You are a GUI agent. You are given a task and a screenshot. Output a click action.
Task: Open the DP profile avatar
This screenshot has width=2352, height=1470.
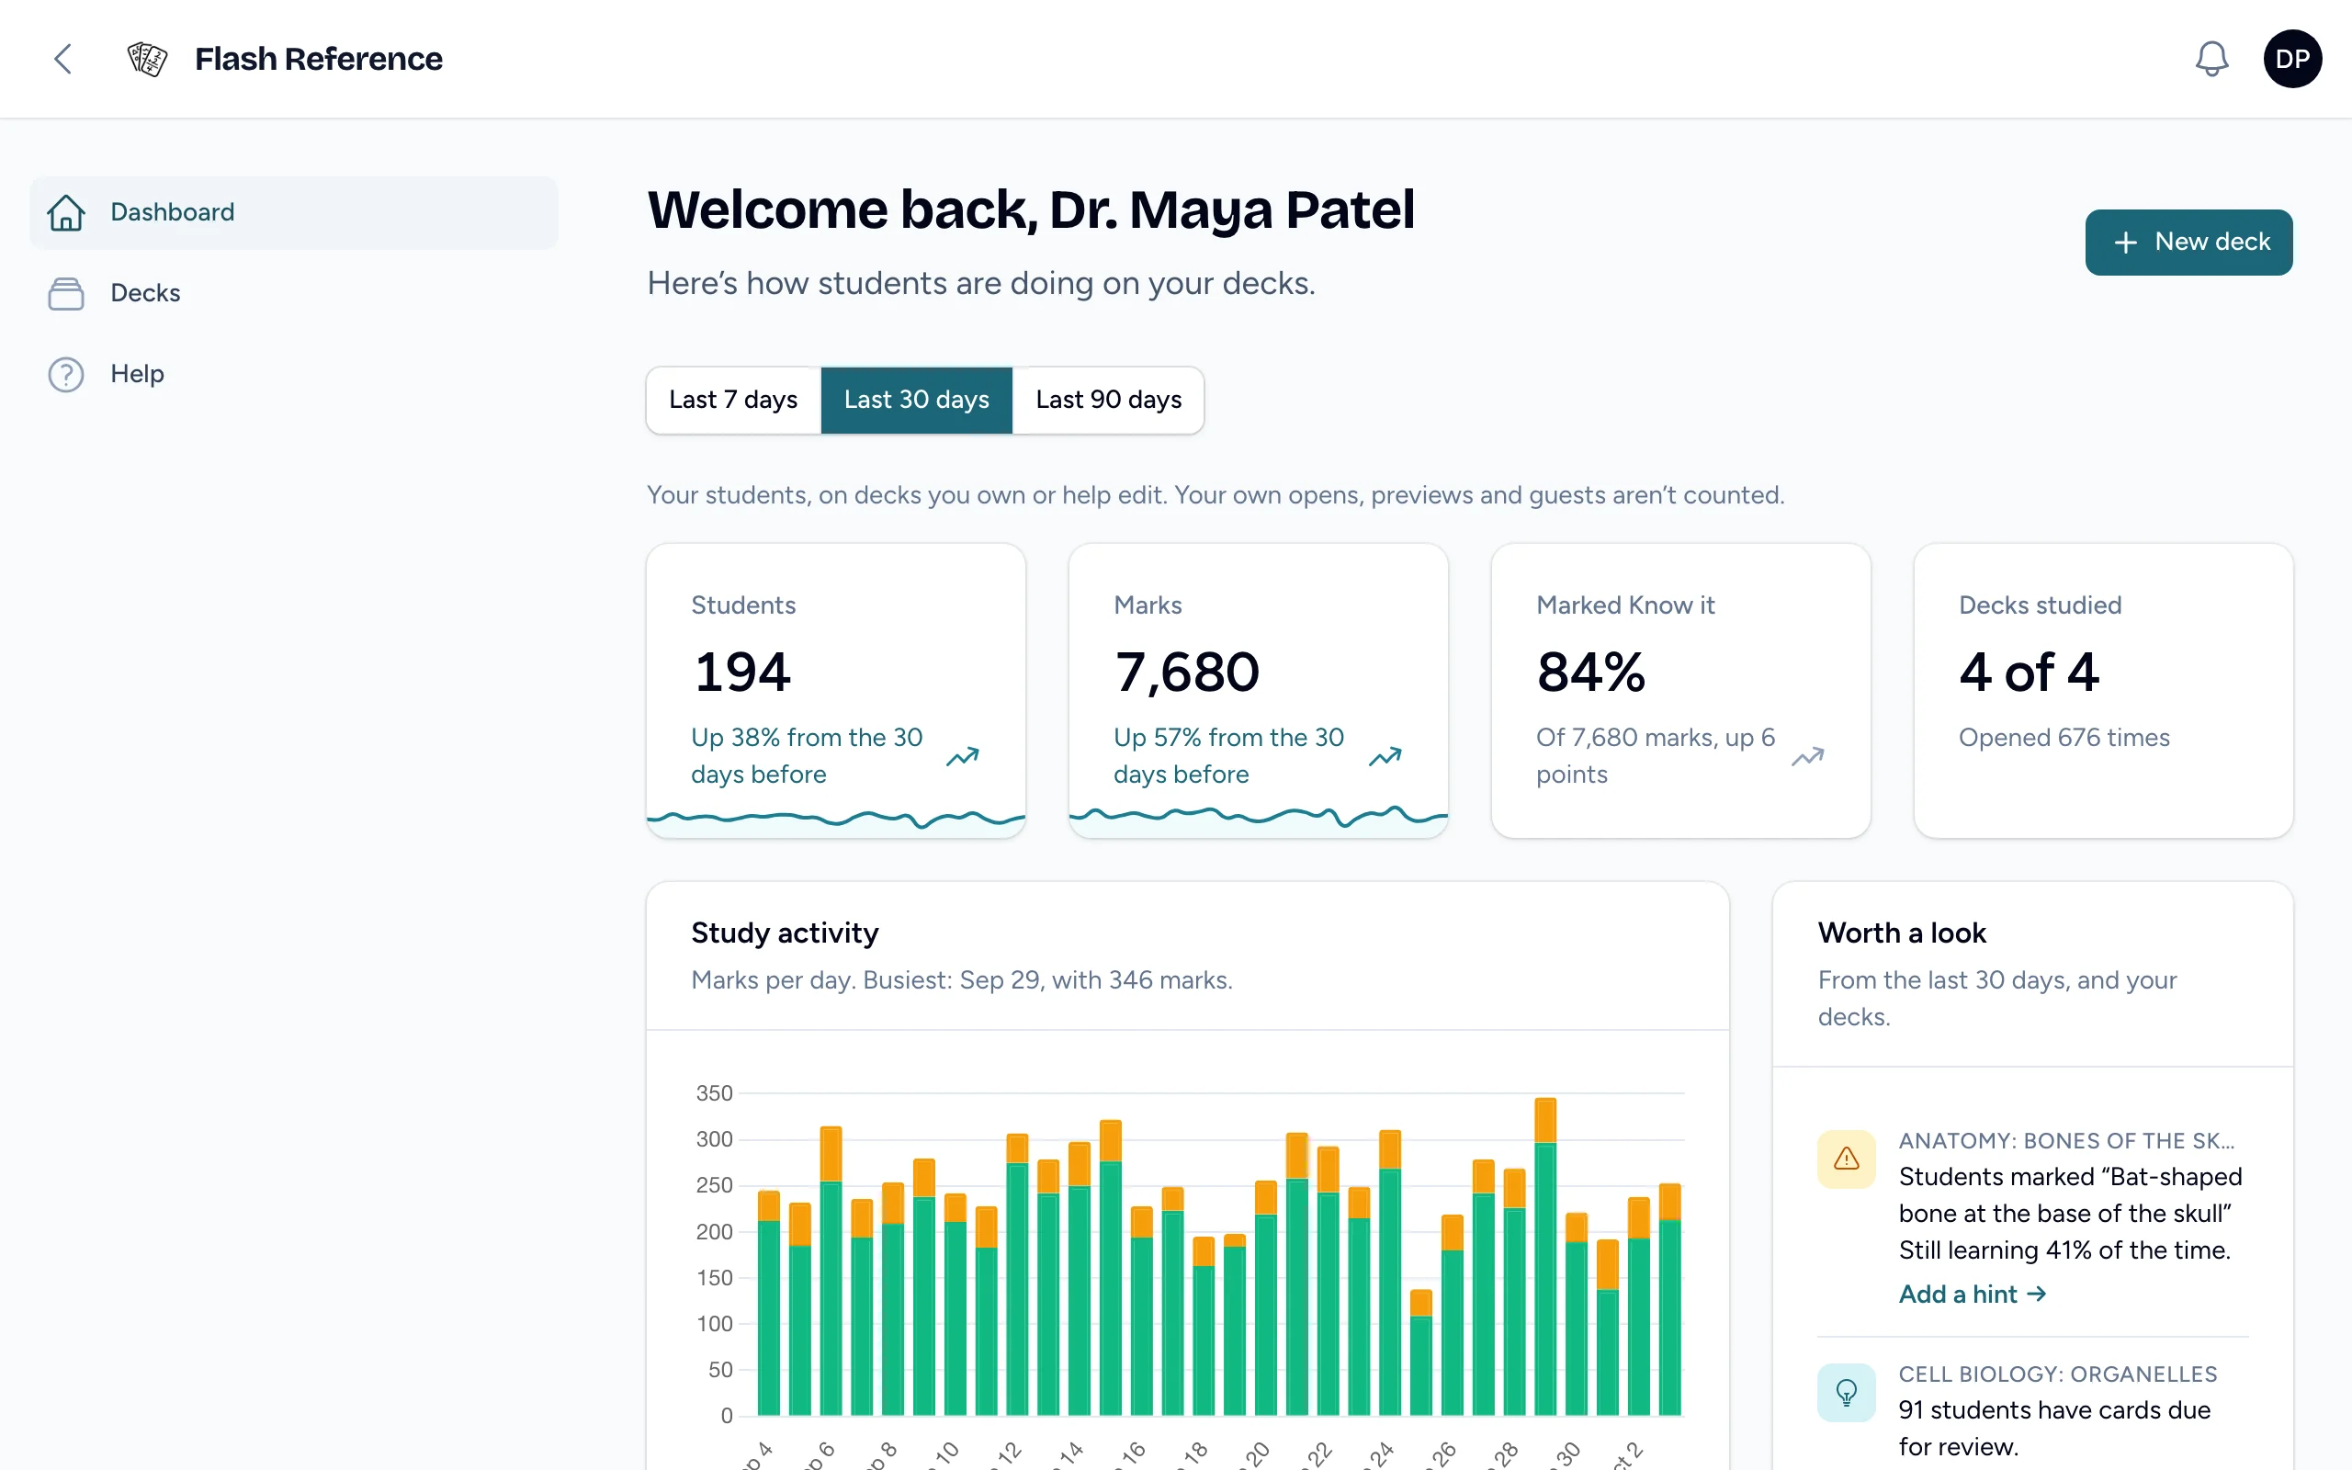click(x=2291, y=58)
